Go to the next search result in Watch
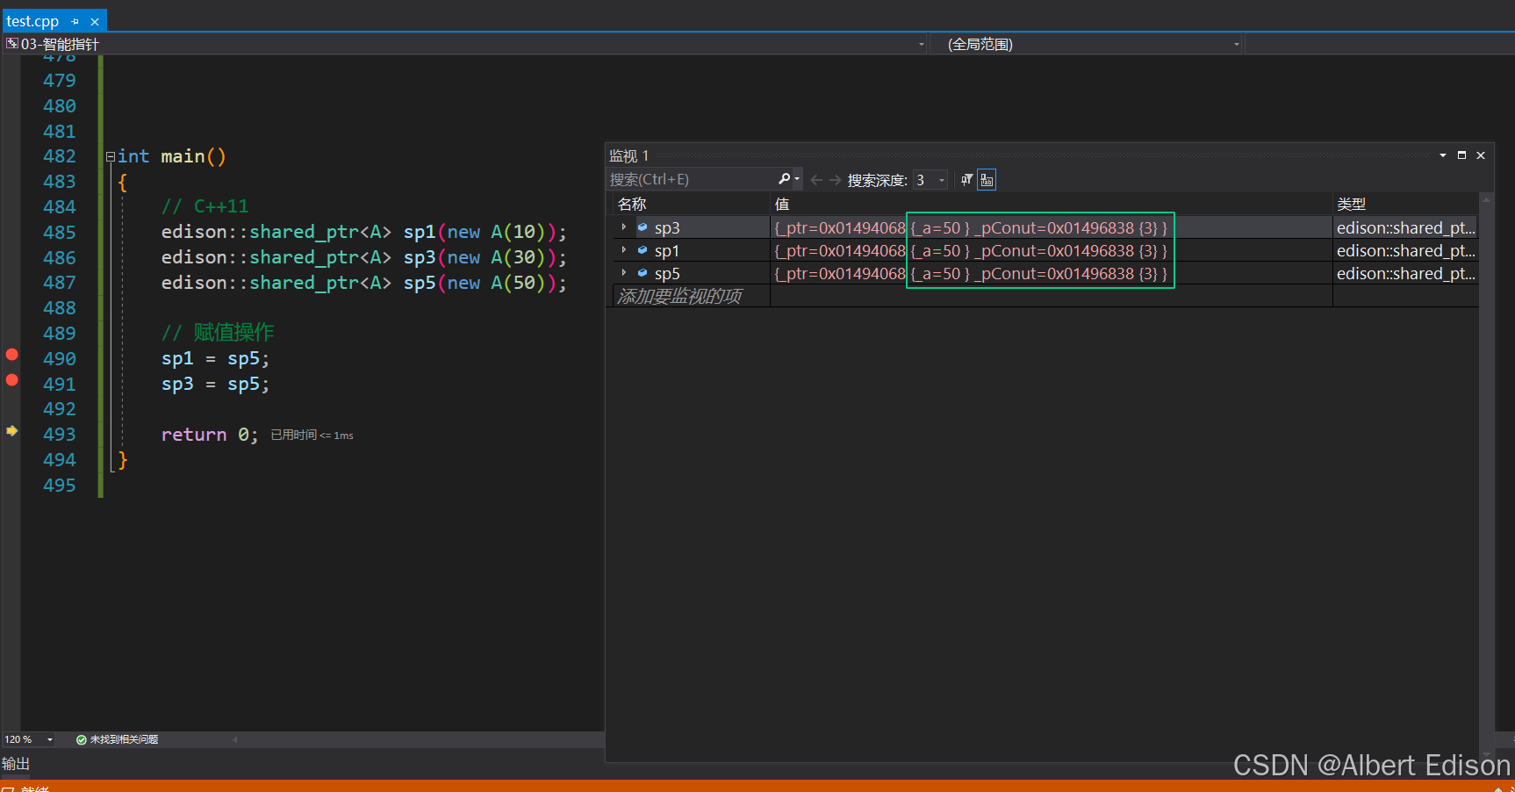1515x792 pixels. pyautogui.click(x=835, y=180)
